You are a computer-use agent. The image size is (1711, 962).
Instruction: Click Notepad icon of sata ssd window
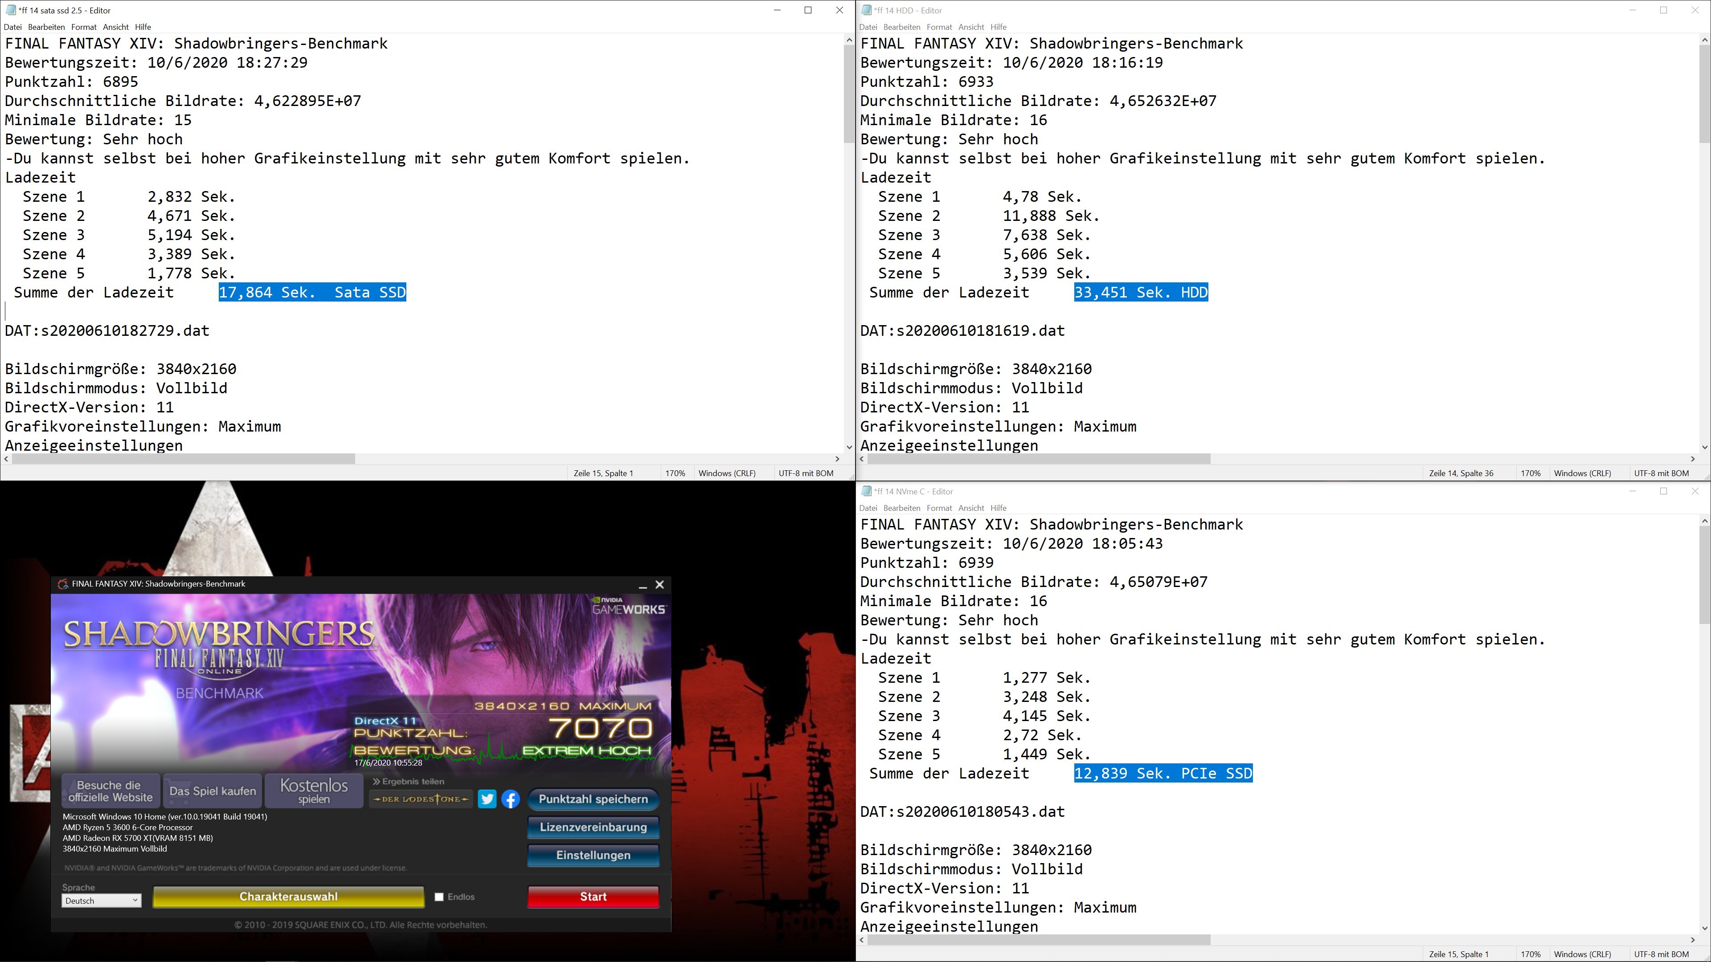(10, 10)
